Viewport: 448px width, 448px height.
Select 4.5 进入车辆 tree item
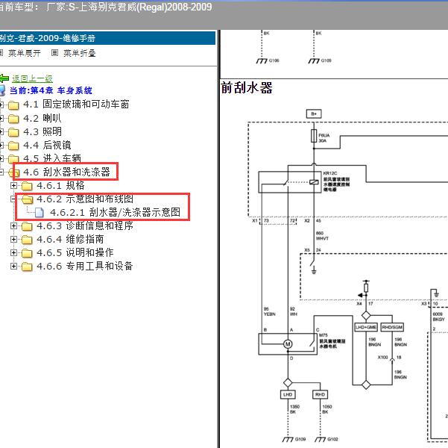pos(52,158)
